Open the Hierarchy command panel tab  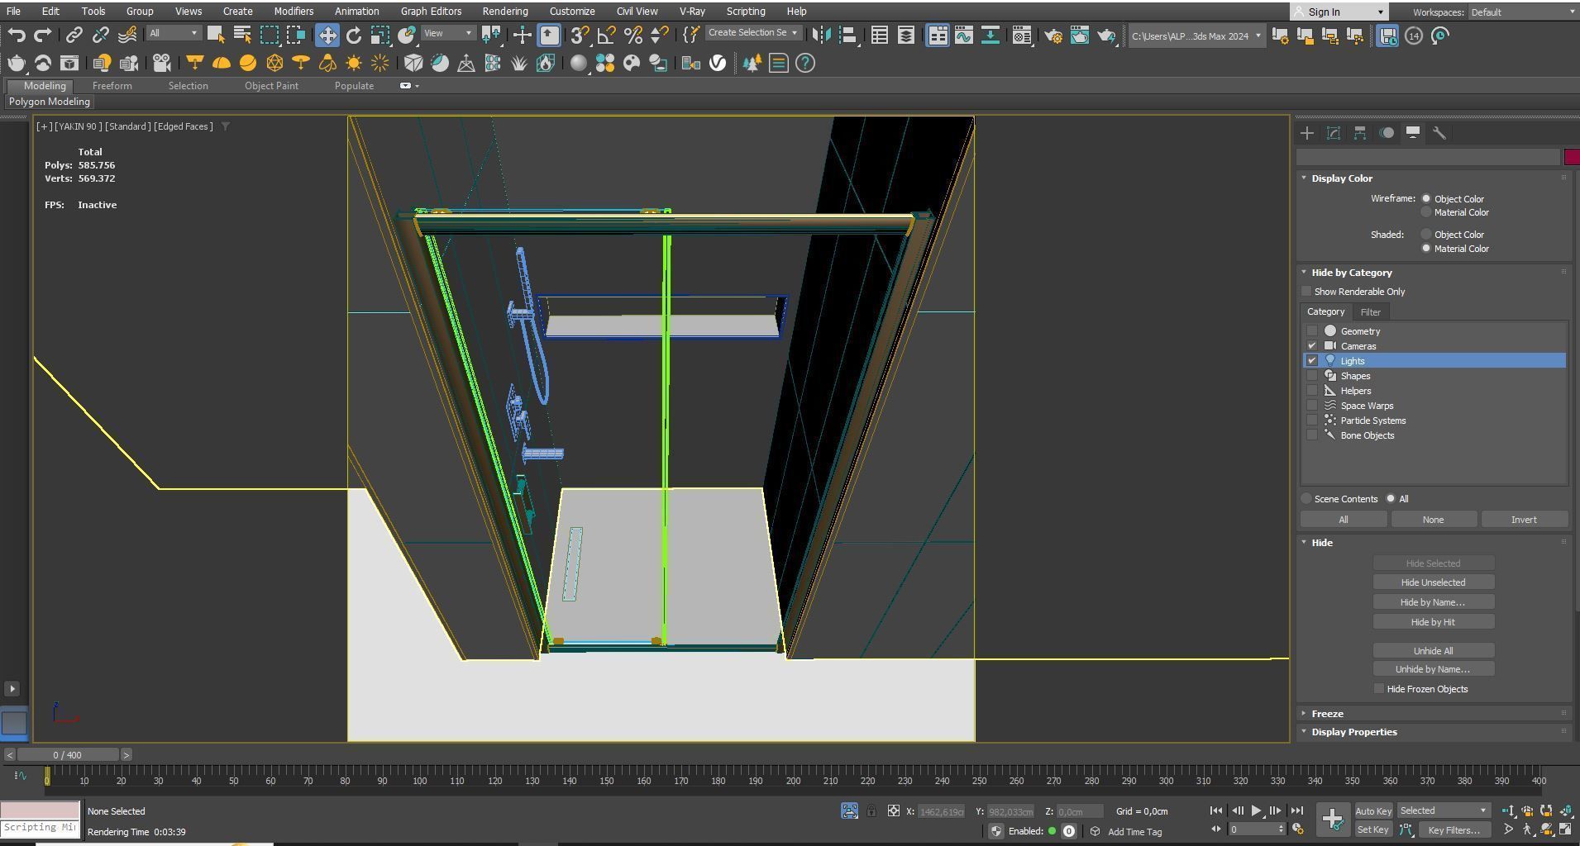point(1360,133)
